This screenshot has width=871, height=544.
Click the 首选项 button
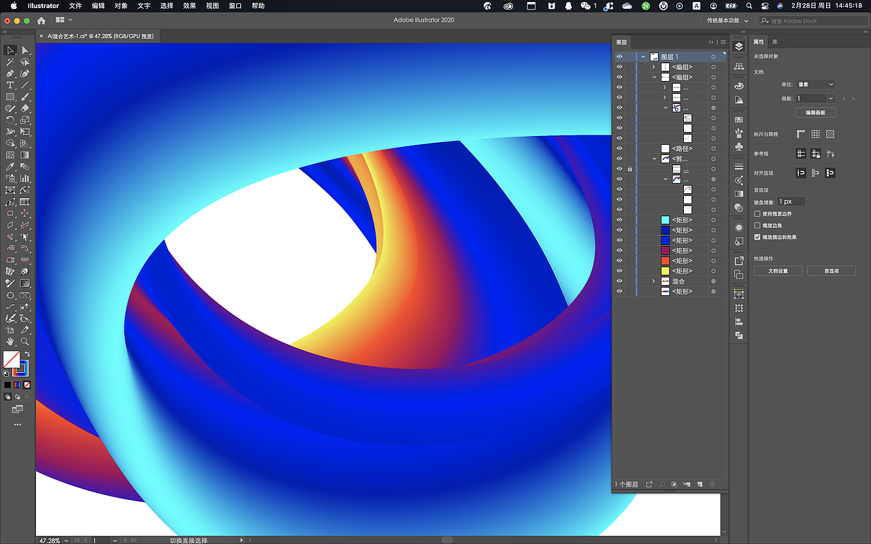[831, 271]
